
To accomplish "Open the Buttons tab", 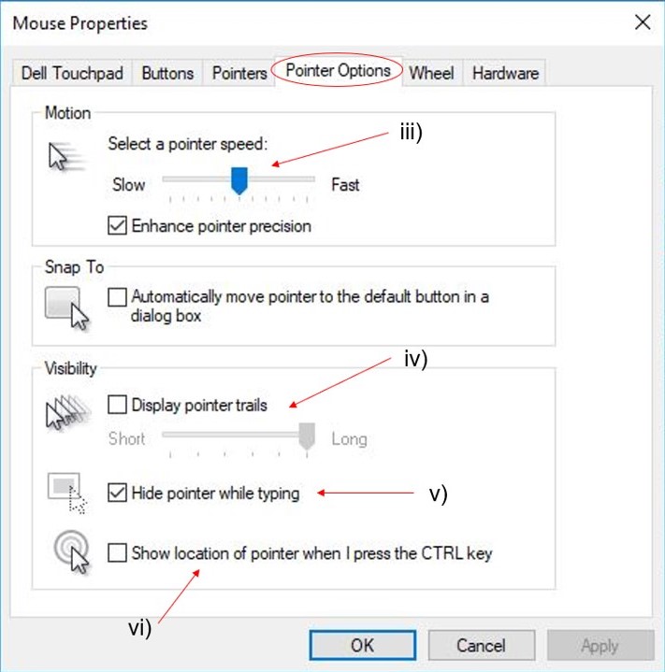I will click(x=167, y=73).
